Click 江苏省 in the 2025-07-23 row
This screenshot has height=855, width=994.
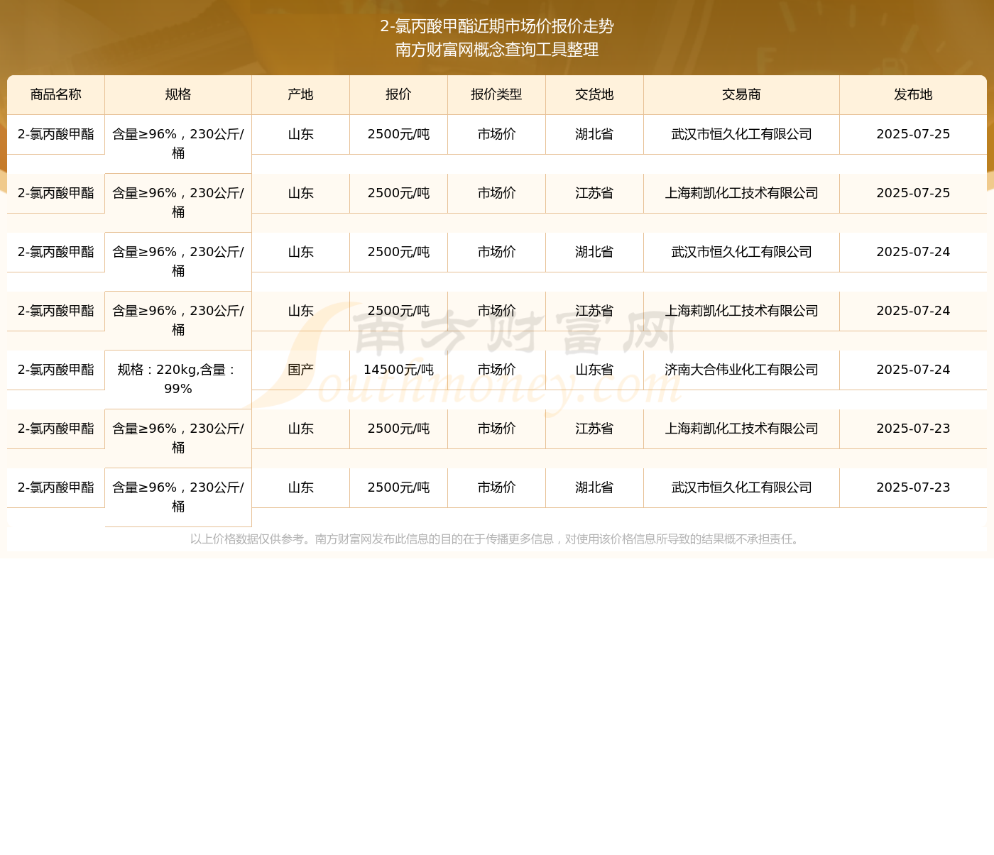pyautogui.click(x=595, y=429)
